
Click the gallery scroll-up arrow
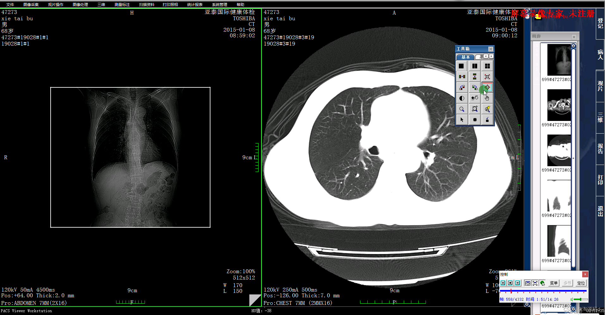pyautogui.click(x=573, y=46)
